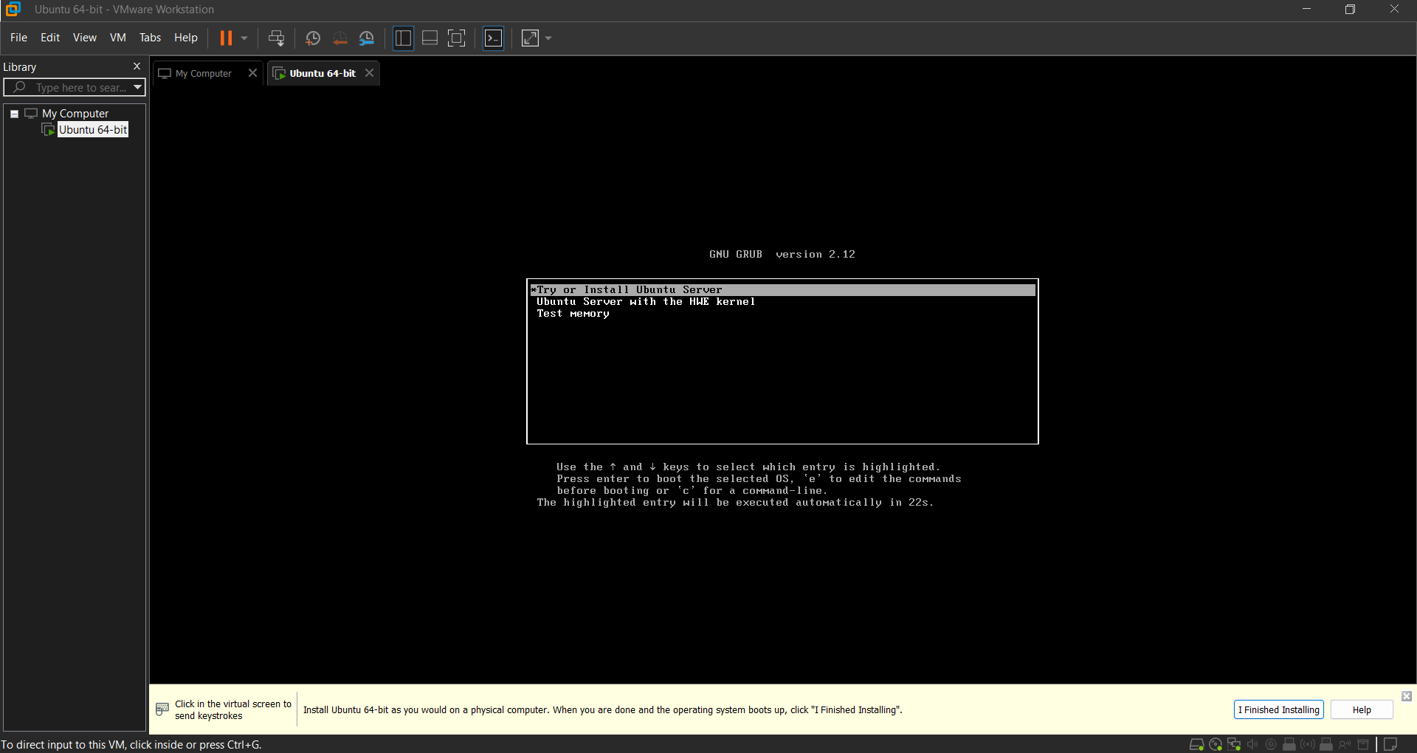1417x753 pixels.
Task: Click the network adapter status icon
Action: tap(1234, 744)
